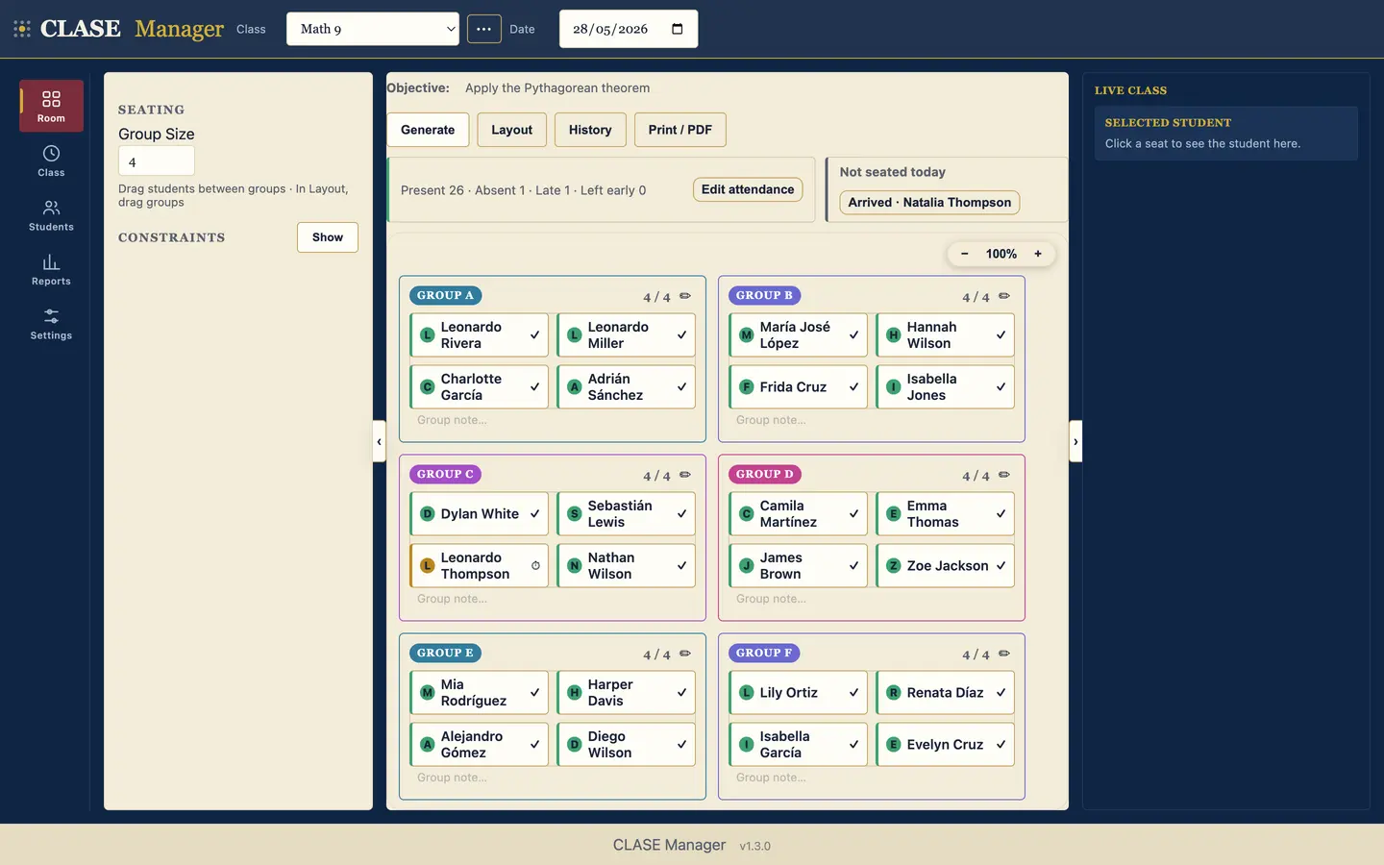
Task: Click the 100% zoom level label
Action: point(1001,254)
